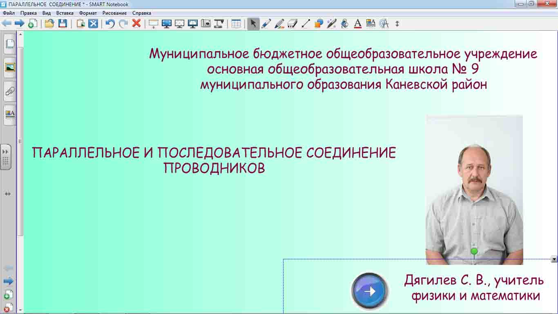Open the Правка menu
Viewport: 558px width, 314px height.
(x=29, y=13)
